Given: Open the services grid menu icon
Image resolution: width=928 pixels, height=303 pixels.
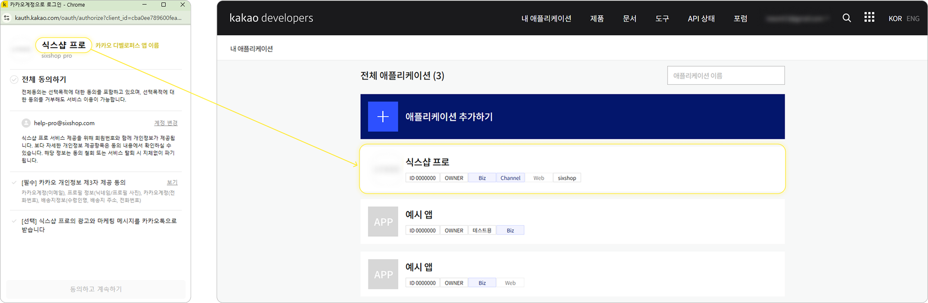Looking at the screenshot, I should (869, 18).
